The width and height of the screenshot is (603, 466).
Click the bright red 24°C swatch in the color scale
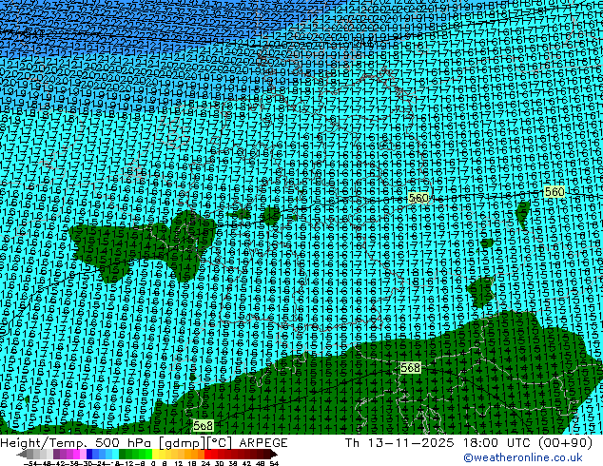tap(208, 454)
